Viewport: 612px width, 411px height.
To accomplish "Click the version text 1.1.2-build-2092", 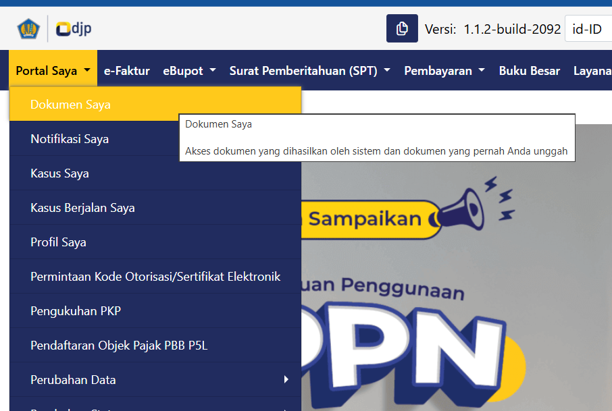I will click(x=512, y=29).
